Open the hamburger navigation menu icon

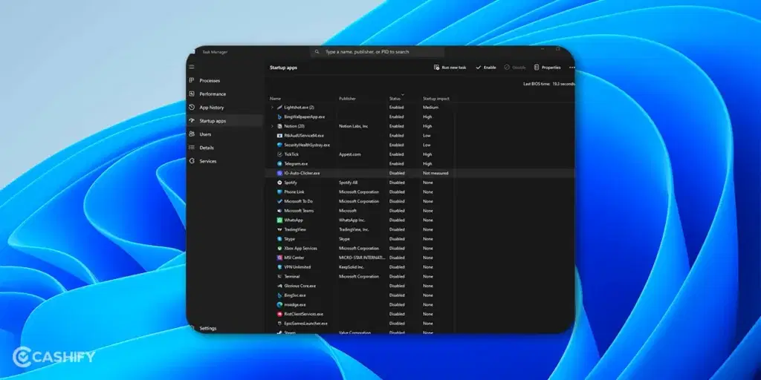[x=192, y=67]
